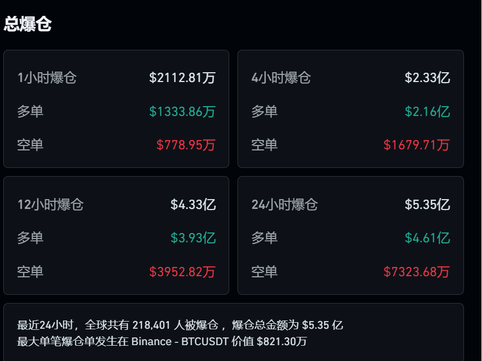This screenshot has width=482, height=361.
Task: Click the 218,401 人被爆仓 summary line
Action: click(x=180, y=325)
